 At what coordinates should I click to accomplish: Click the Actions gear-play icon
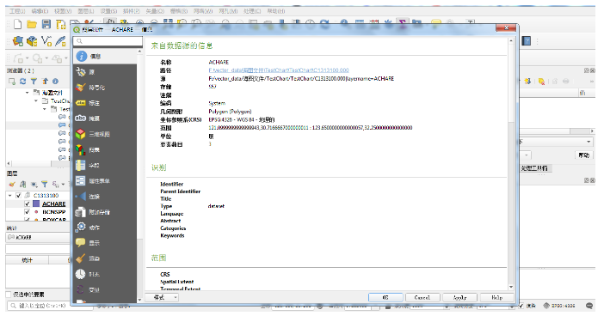click(x=81, y=228)
